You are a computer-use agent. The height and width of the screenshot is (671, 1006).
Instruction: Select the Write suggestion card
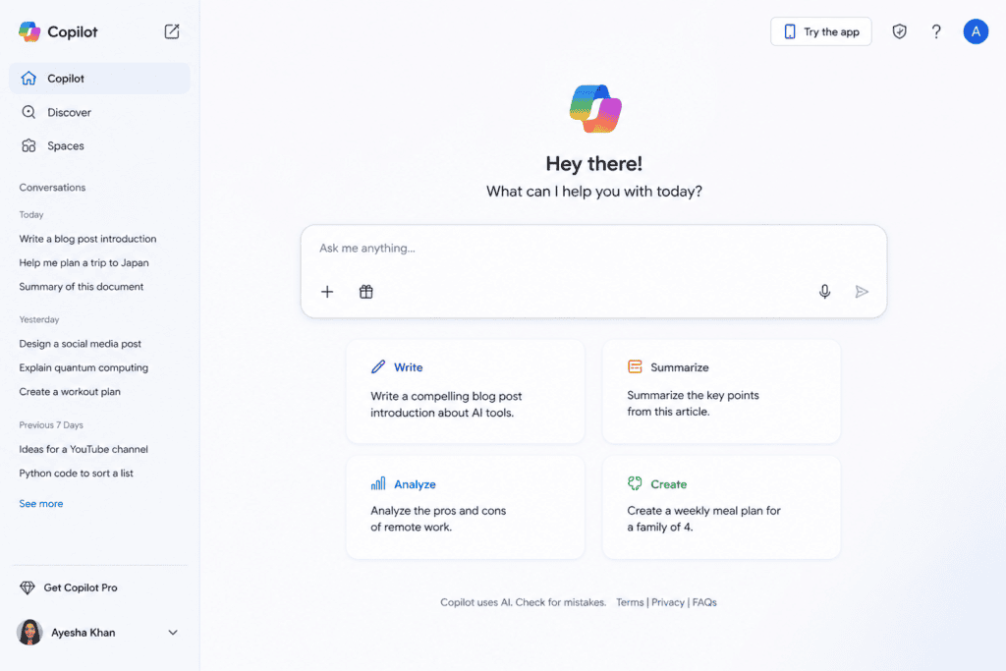(465, 391)
